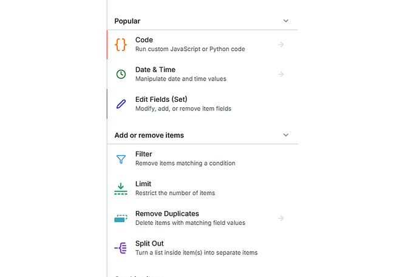Viewport: 403px width, 277px height.
Task: Click the Popular section heading
Action: [x=127, y=21]
